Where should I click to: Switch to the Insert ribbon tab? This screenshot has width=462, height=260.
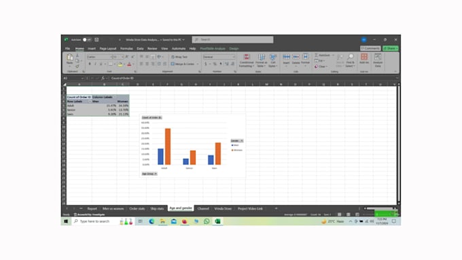click(92, 49)
